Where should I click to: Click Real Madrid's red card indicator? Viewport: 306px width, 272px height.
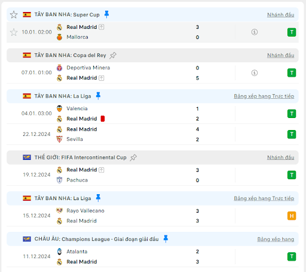103,119
